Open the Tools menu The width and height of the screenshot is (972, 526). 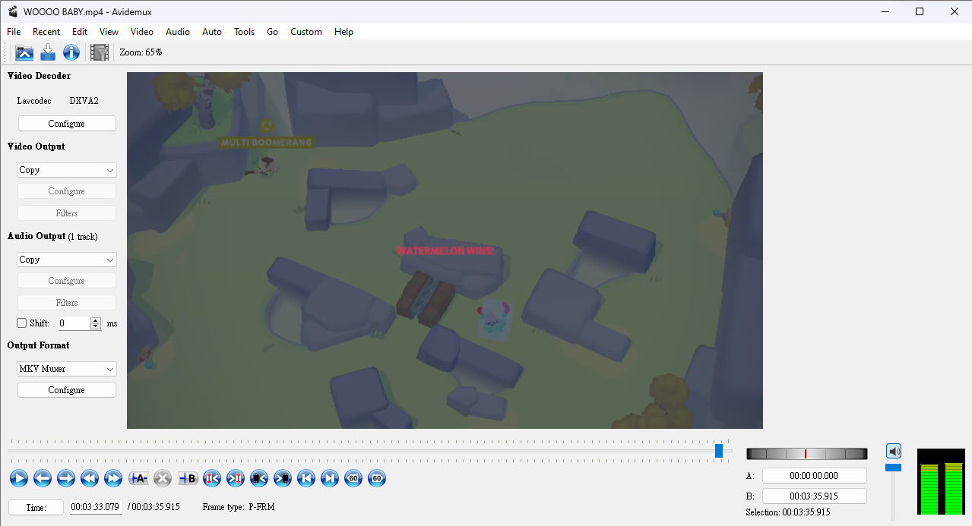pyautogui.click(x=245, y=32)
